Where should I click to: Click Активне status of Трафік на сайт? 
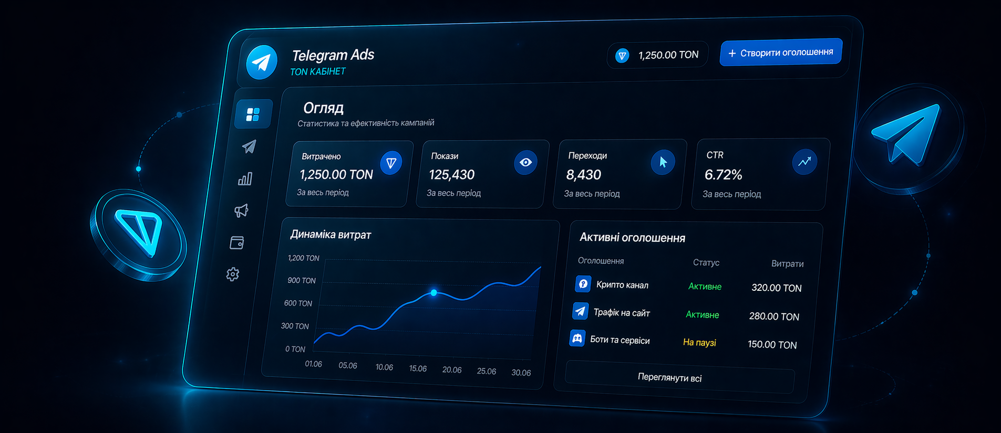coord(703,315)
